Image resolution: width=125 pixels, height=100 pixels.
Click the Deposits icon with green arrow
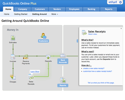coord(48,57)
